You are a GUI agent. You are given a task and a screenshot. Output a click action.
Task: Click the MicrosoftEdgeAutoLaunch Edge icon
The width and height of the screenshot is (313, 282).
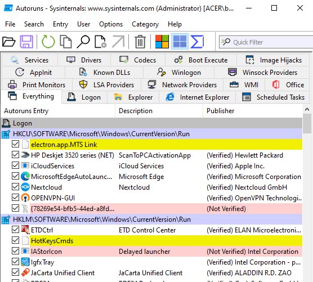(x=25, y=176)
